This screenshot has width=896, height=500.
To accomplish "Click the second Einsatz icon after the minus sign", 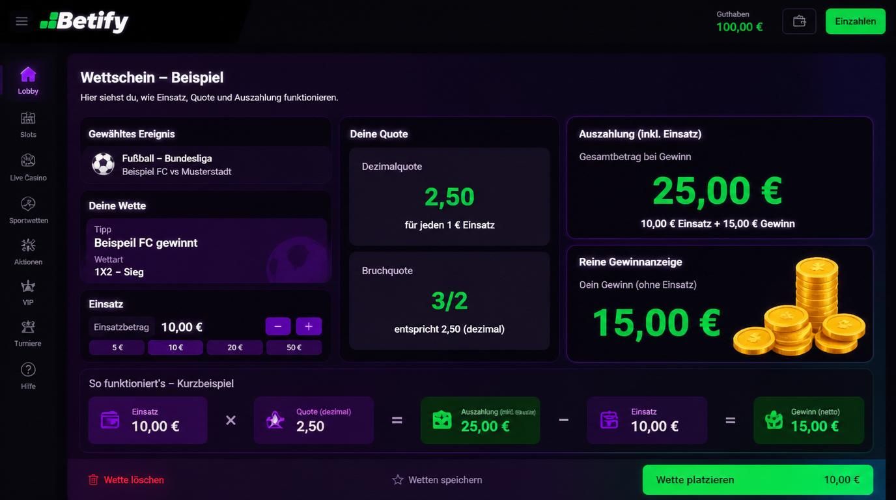I will click(x=609, y=420).
